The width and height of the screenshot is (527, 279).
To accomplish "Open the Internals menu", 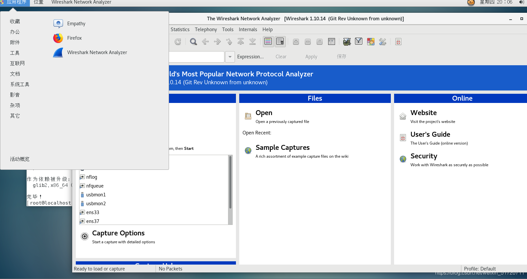I will click(248, 30).
